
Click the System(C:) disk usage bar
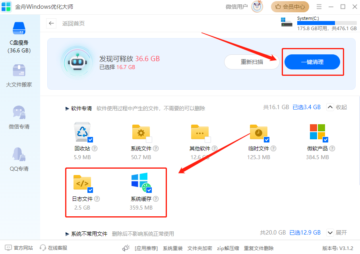tap(327, 23)
